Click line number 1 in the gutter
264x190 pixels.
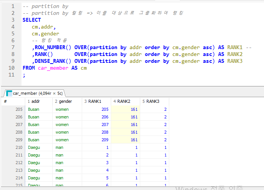(x=13, y=6)
